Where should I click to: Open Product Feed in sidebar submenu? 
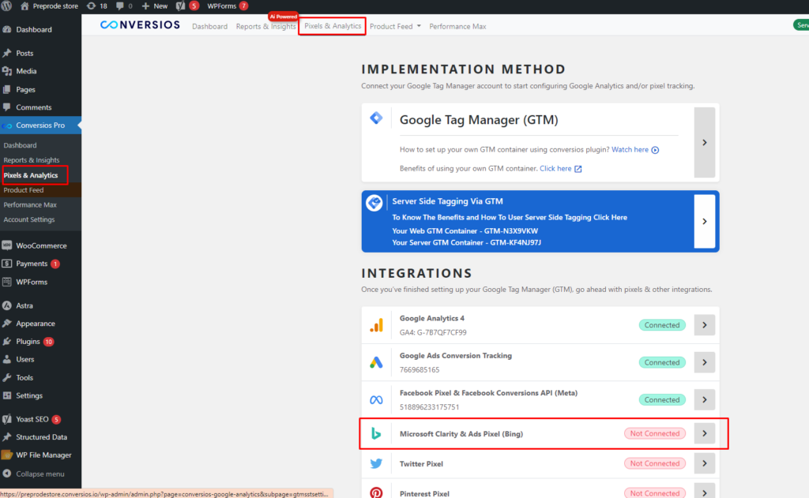[x=24, y=190]
